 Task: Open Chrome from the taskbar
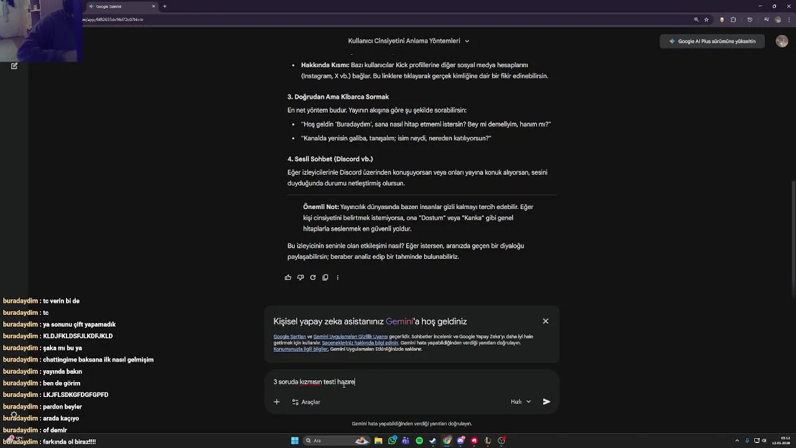[x=447, y=441]
